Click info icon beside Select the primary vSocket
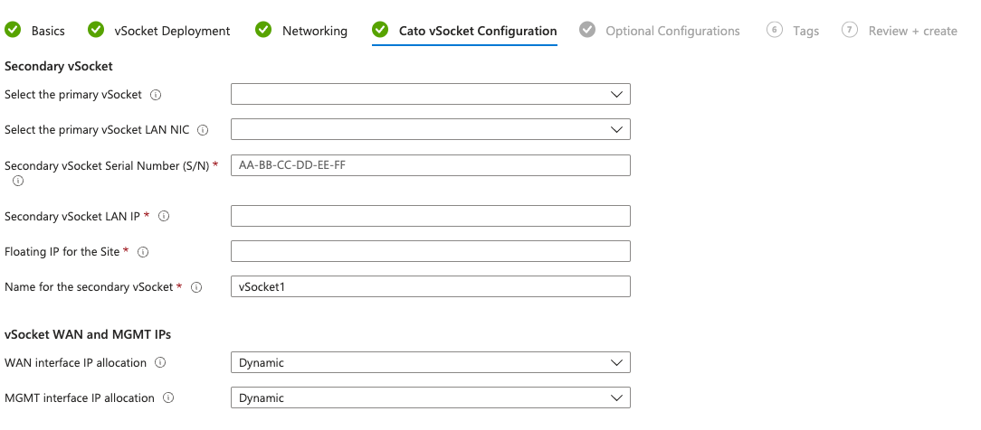Screen dimensions: 981x430 [156, 95]
